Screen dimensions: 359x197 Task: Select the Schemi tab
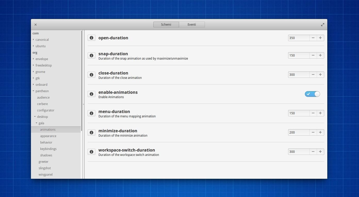tap(166, 24)
